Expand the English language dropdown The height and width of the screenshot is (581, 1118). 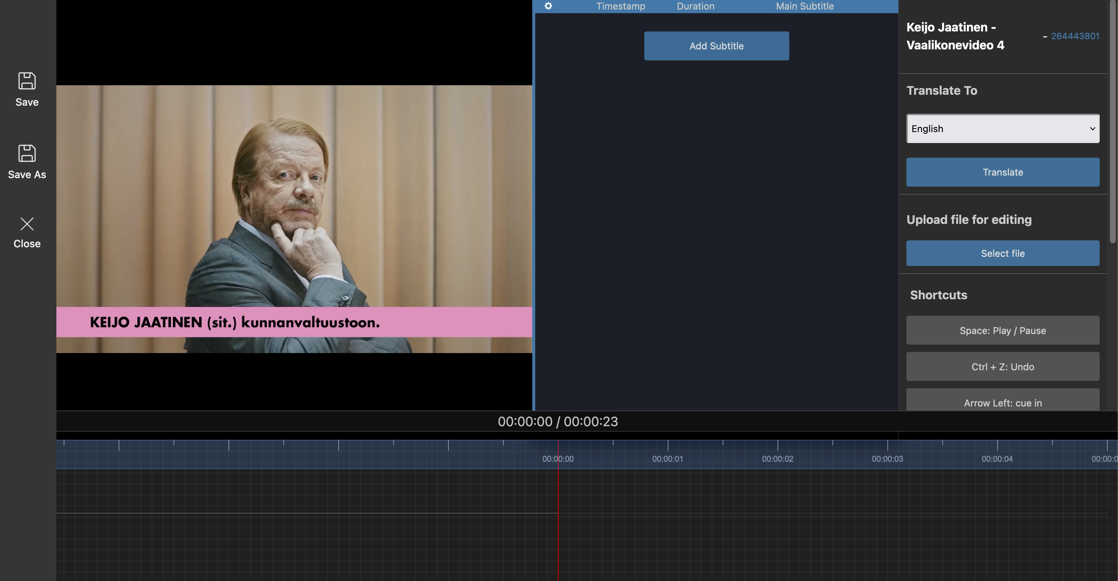pos(1003,128)
